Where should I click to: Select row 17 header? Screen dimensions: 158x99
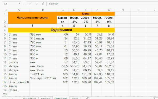point(5,82)
